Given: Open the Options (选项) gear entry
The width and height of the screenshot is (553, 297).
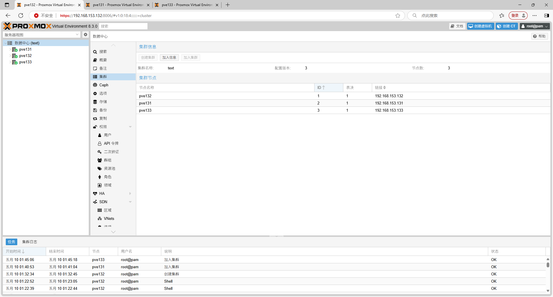Looking at the screenshot, I should [113, 93].
